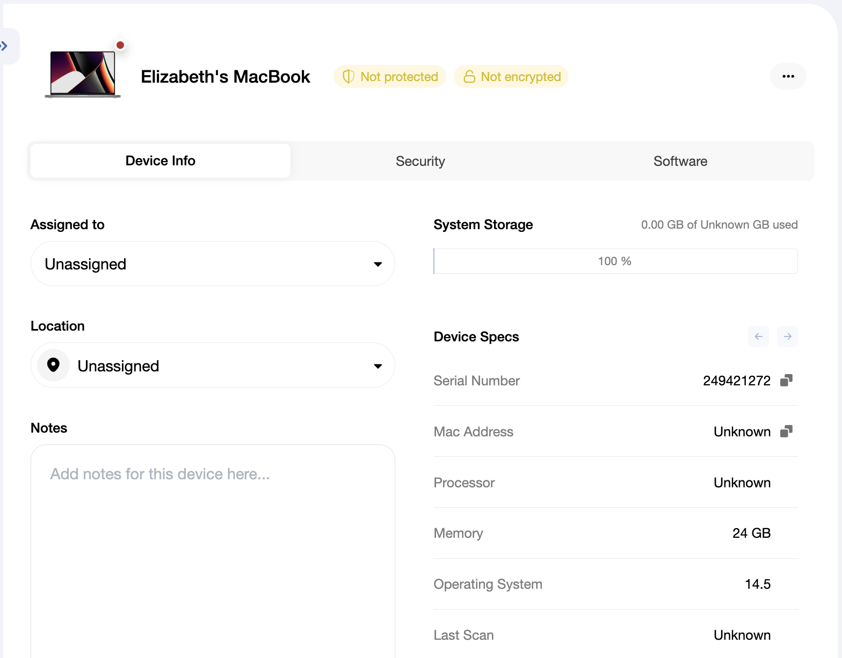Expand the sidebar with double chevron icon

click(5, 46)
